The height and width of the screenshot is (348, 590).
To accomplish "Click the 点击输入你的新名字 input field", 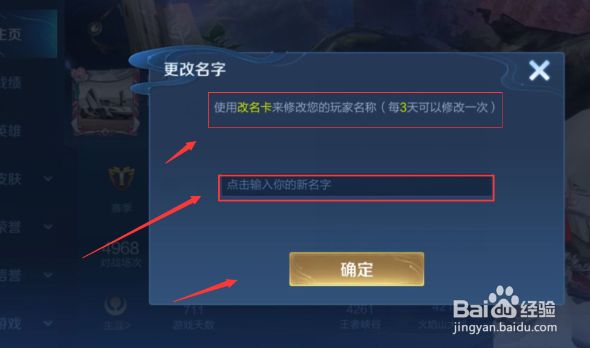I will (356, 186).
